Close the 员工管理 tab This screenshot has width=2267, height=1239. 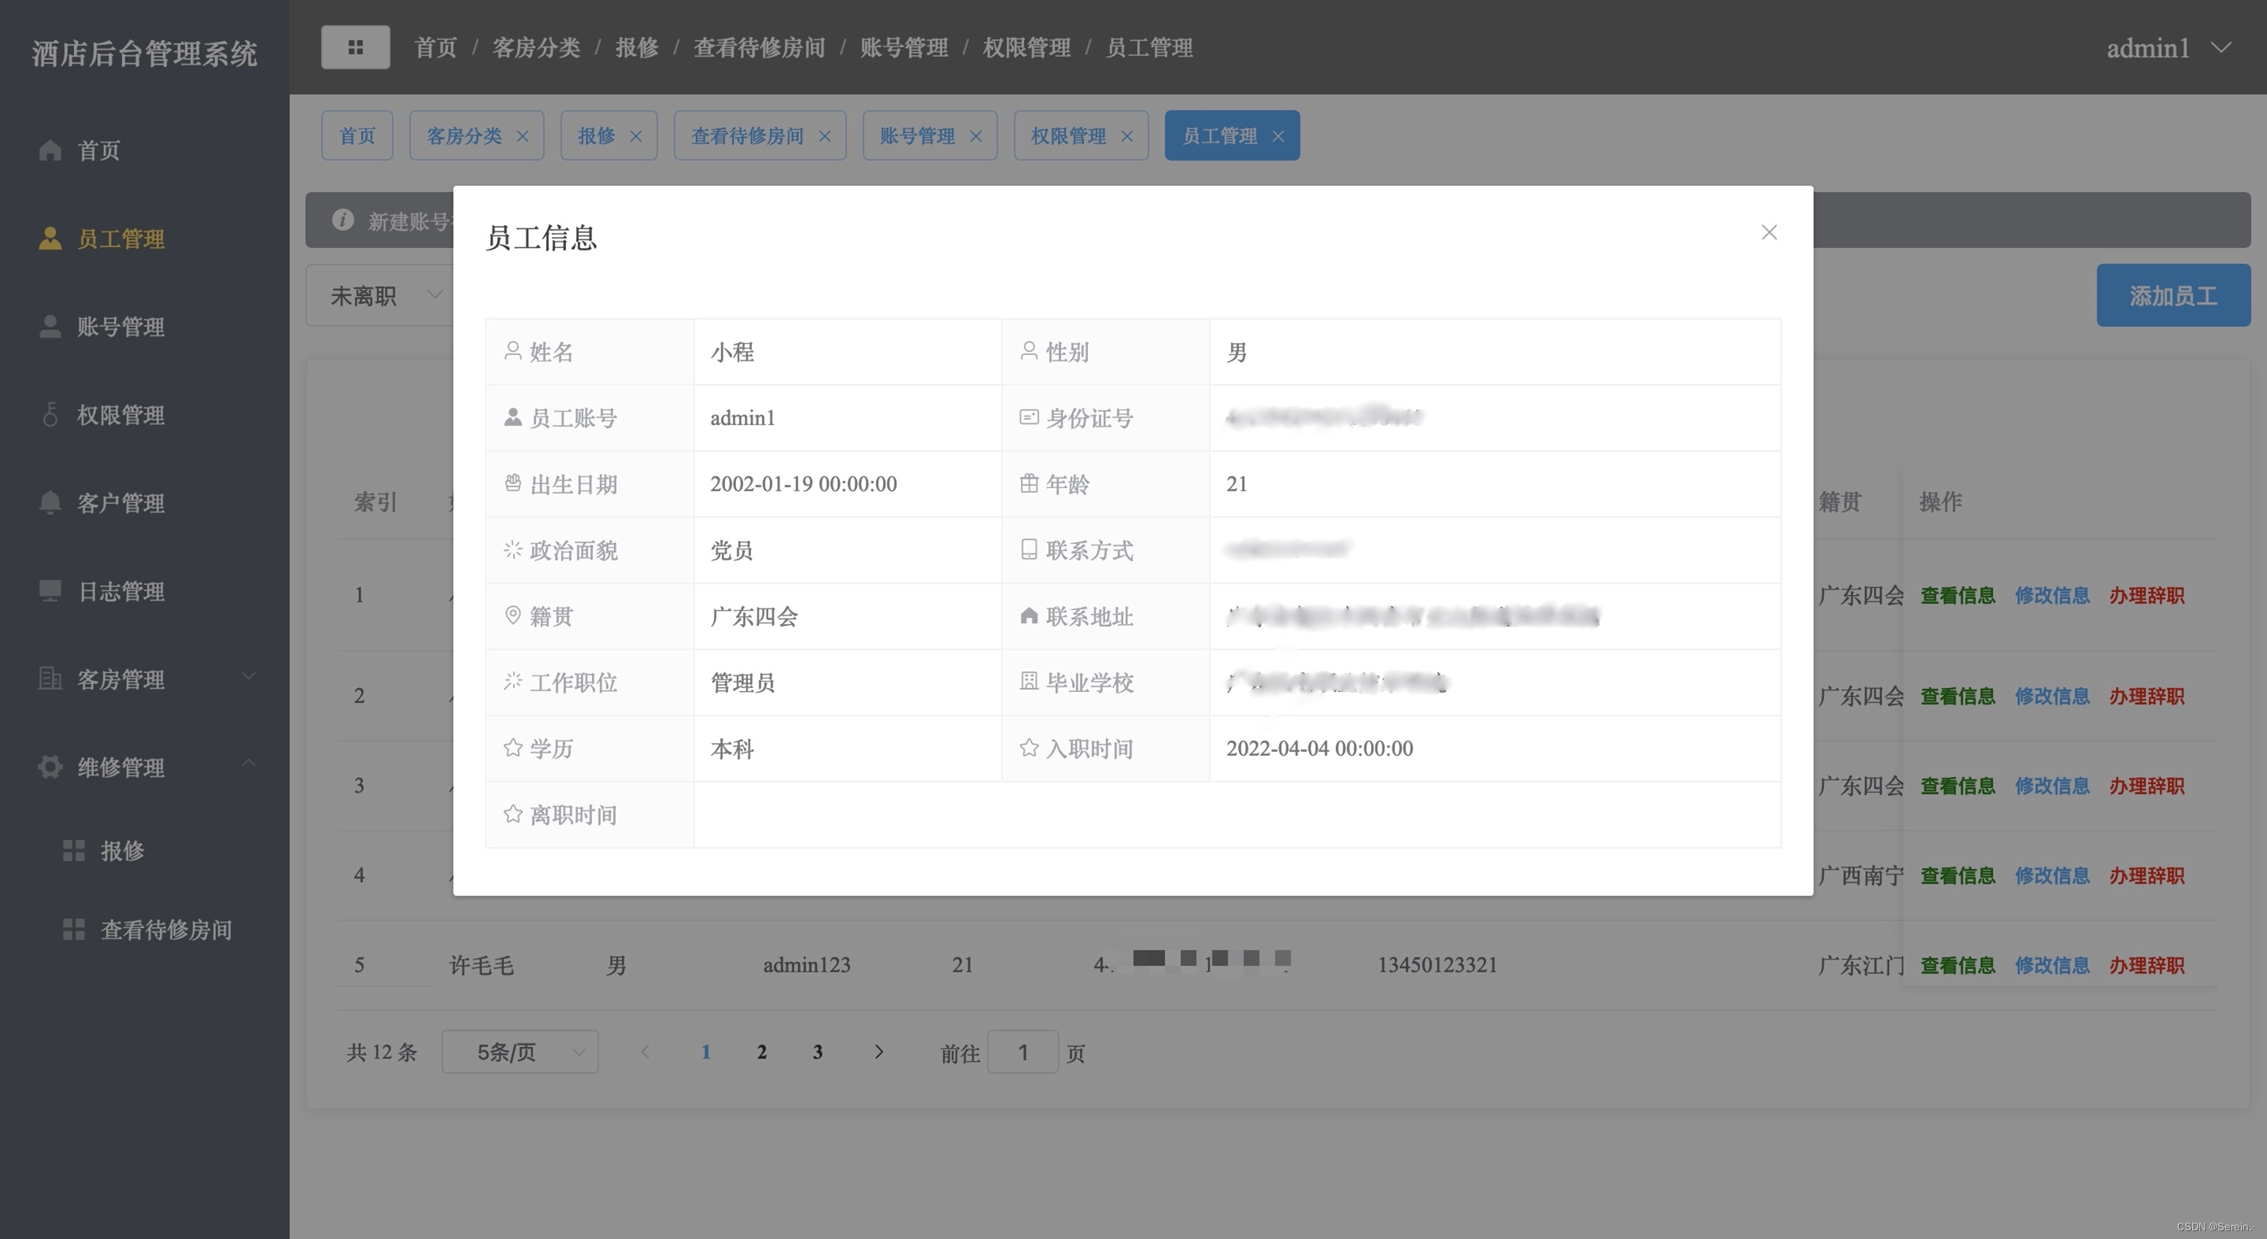pyautogui.click(x=1278, y=136)
